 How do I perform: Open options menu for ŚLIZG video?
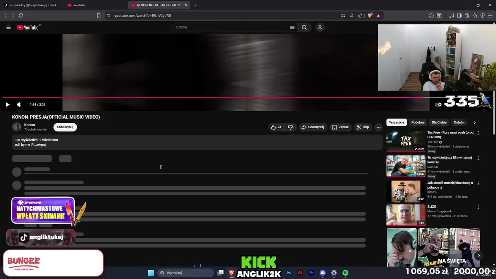pyautogui.click(x=478, y=207)
